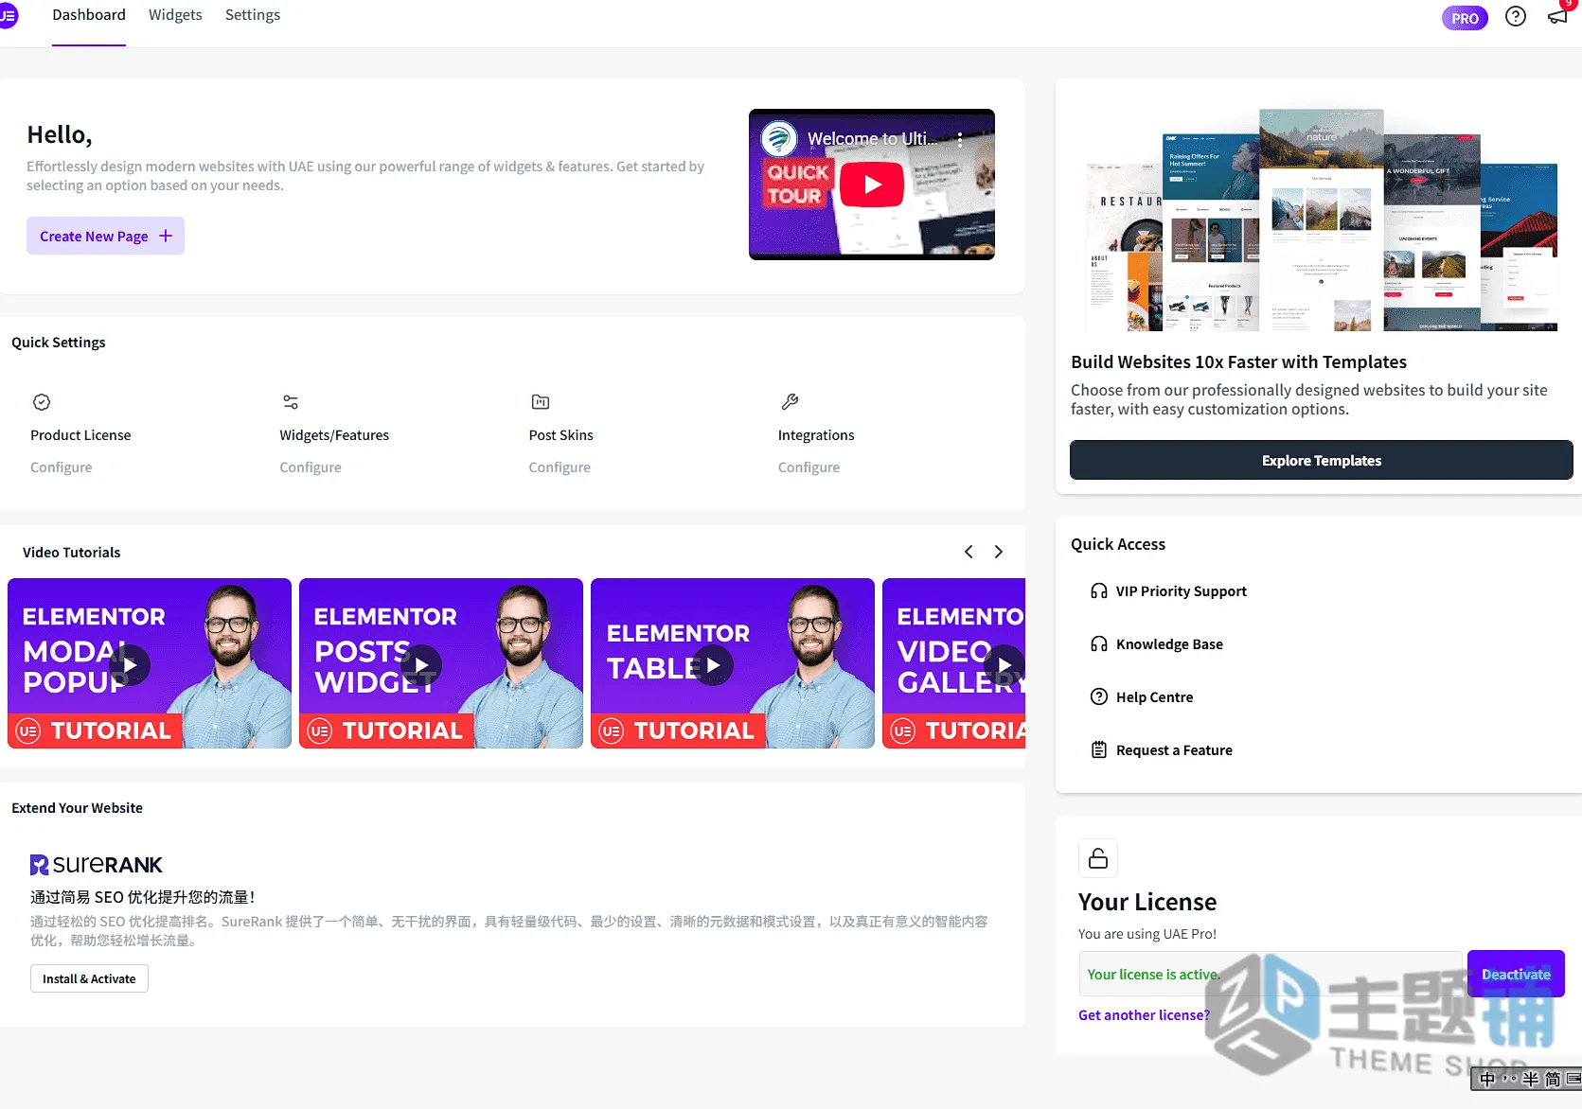Screen dimensions: 1582x1109
Task: Click the license status input field
Action: [1271, 974]
